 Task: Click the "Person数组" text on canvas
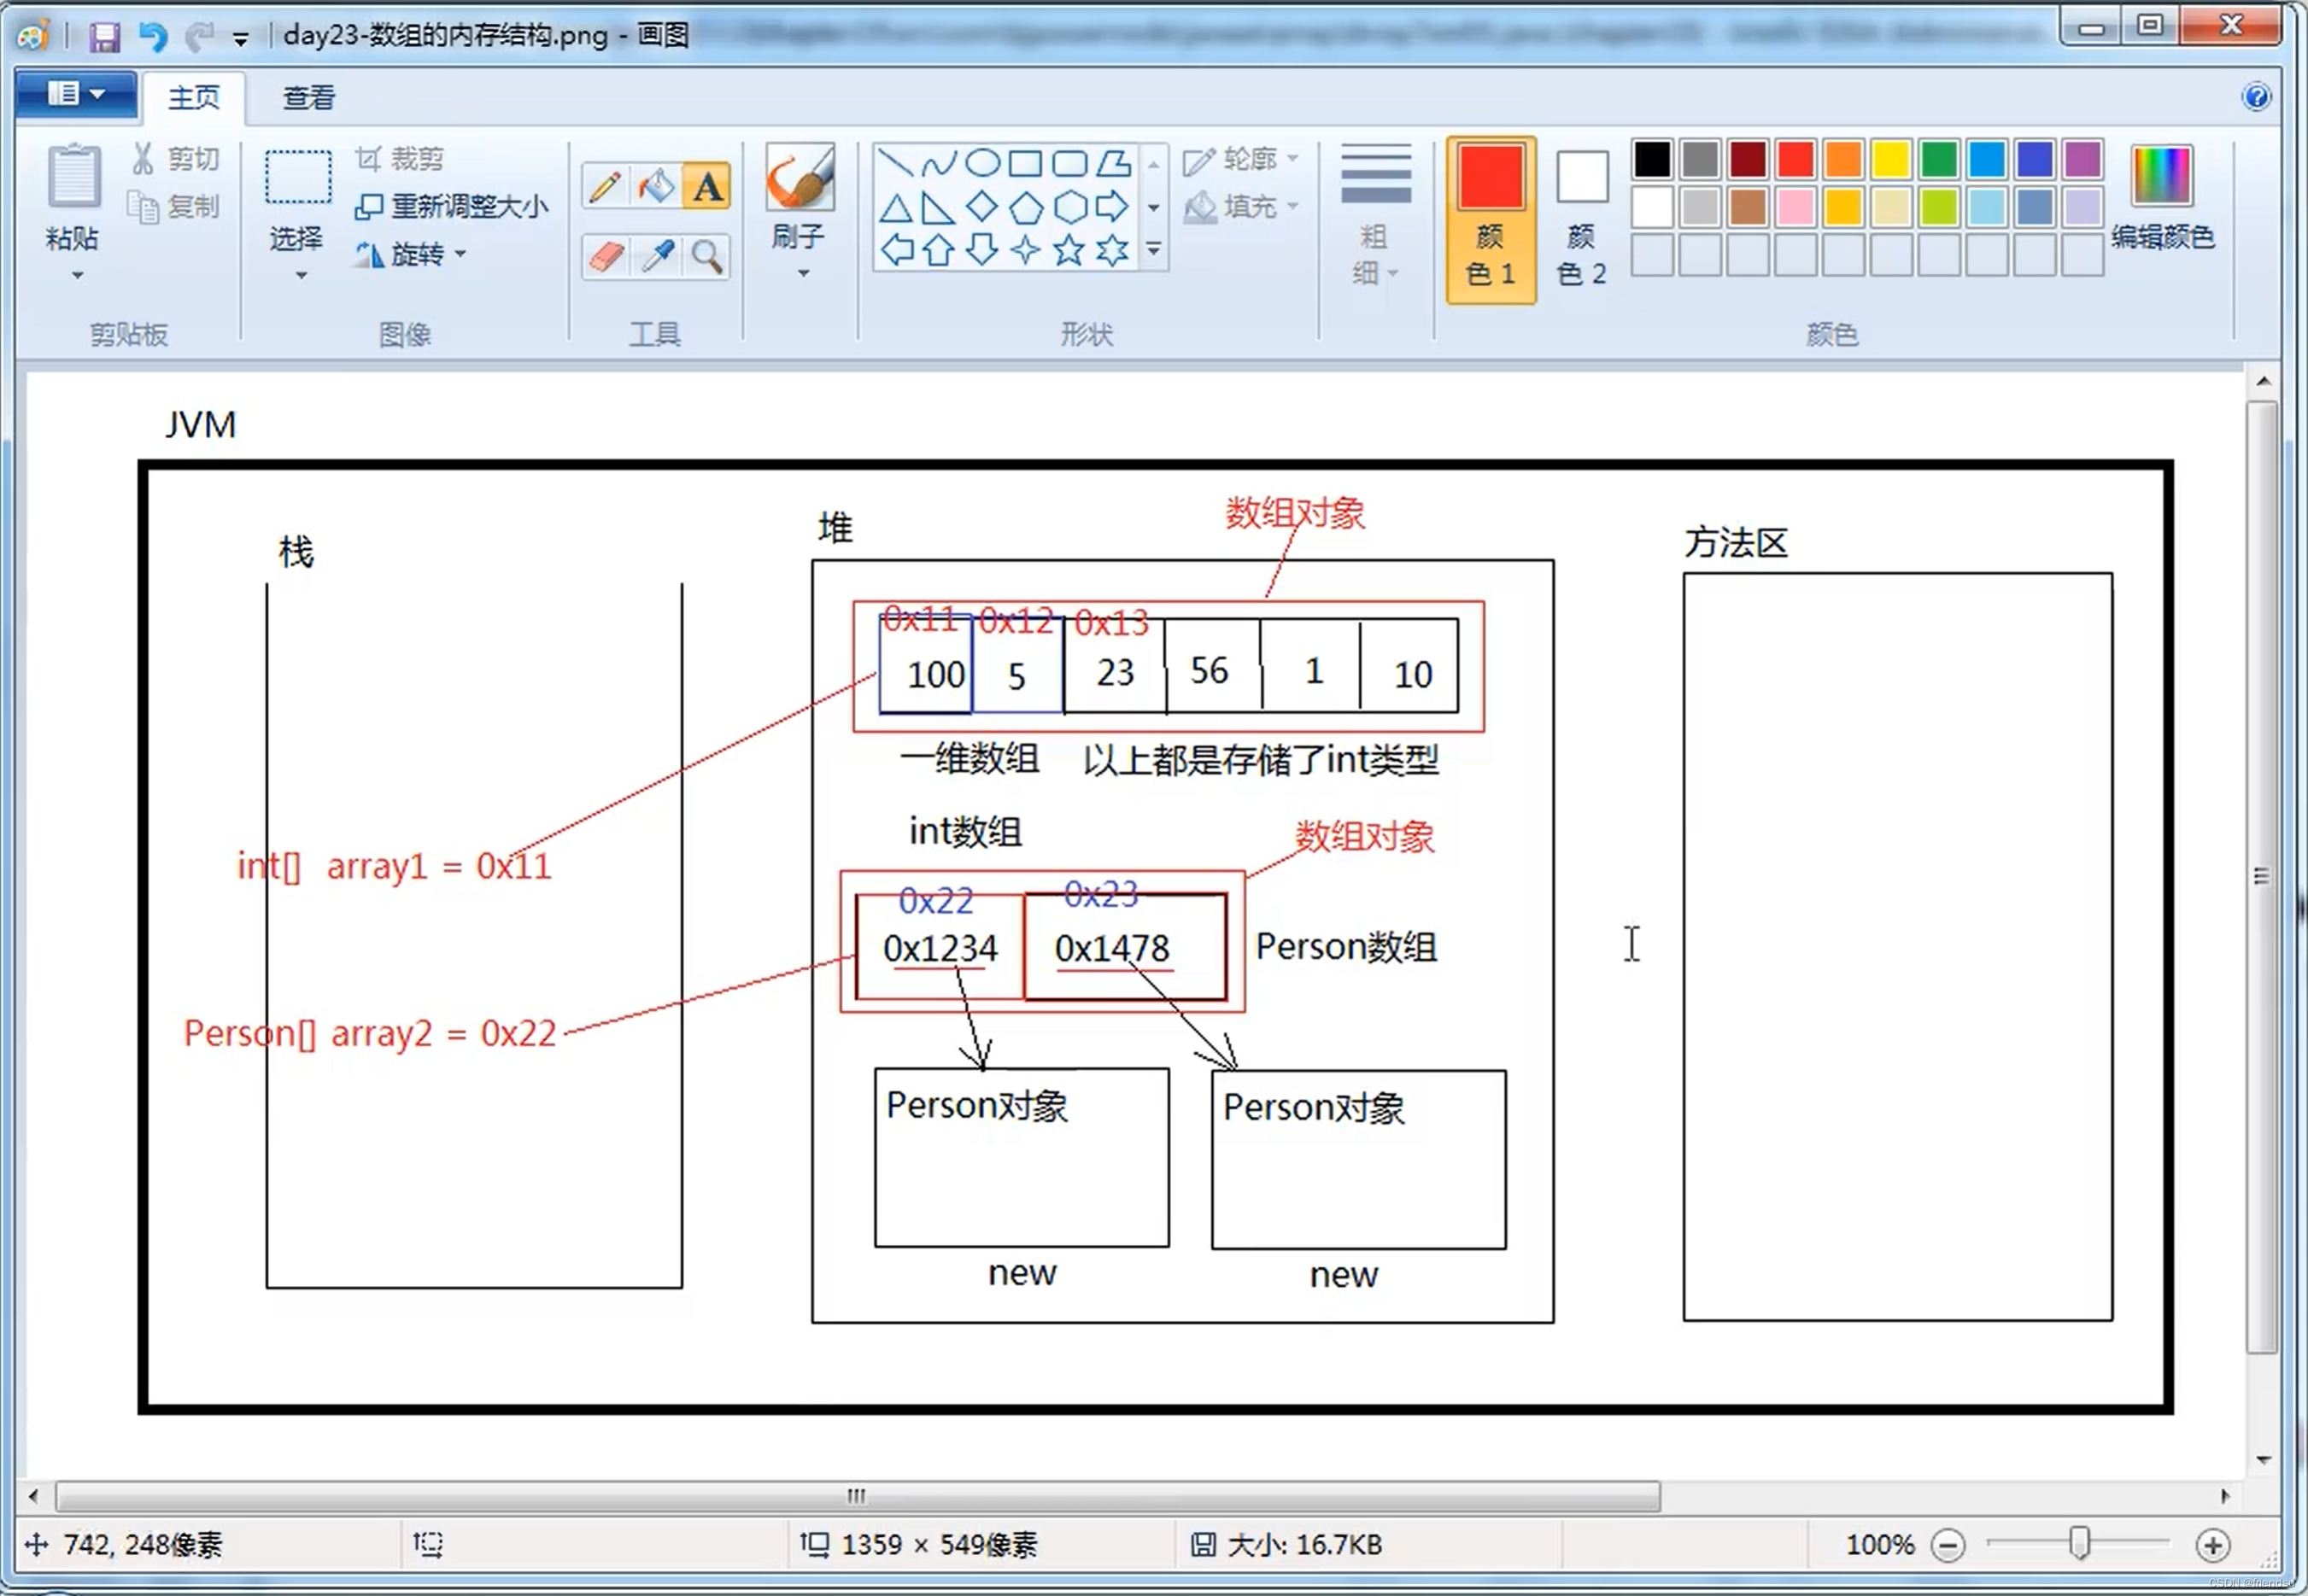[x=1346, y=946]
